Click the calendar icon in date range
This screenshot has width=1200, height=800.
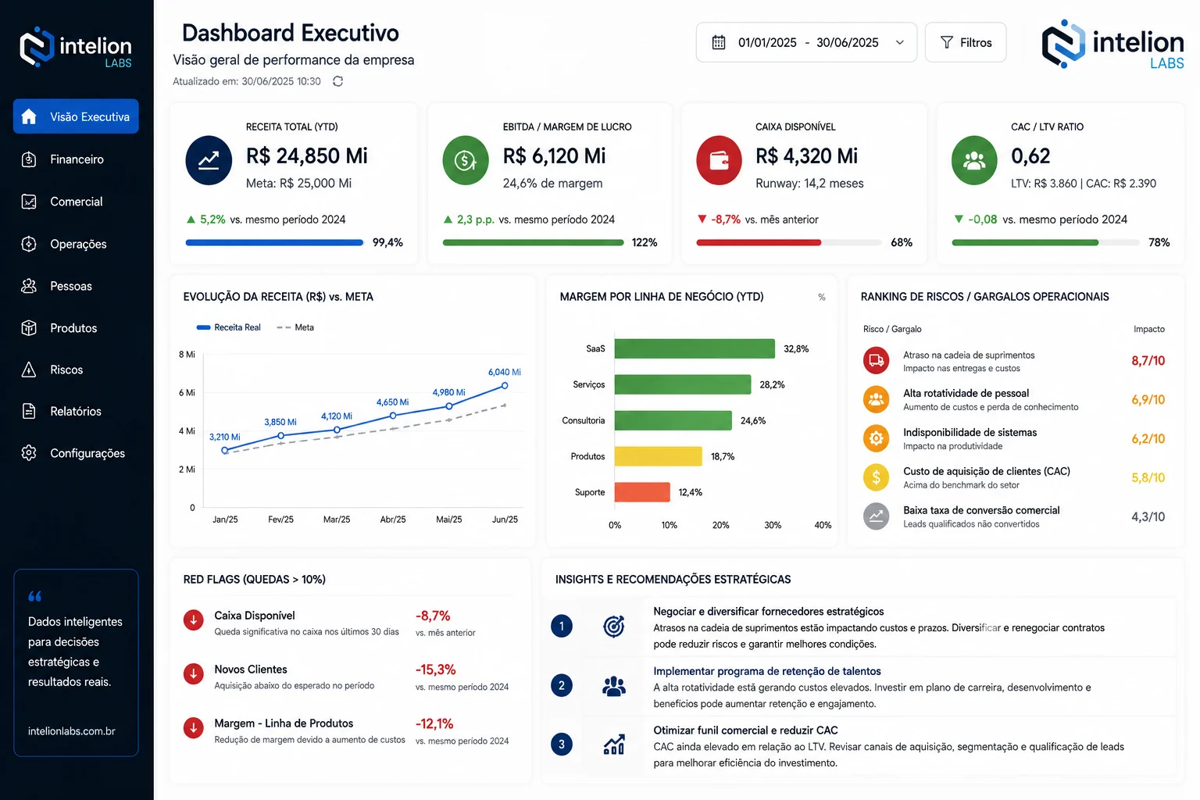(719, 42)
